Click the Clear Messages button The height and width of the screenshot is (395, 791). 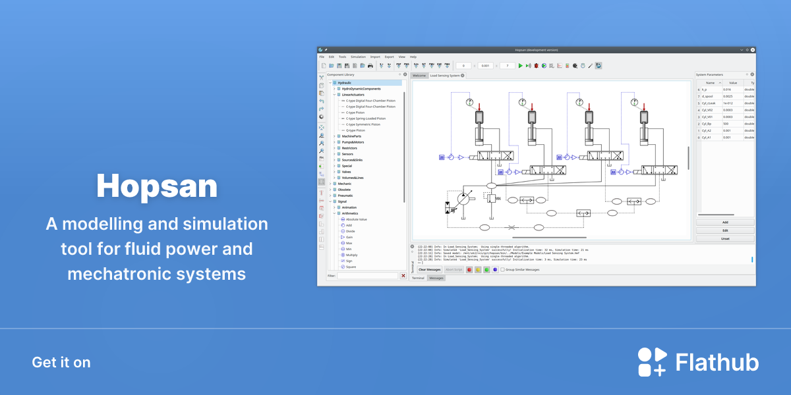pos(430,269)
